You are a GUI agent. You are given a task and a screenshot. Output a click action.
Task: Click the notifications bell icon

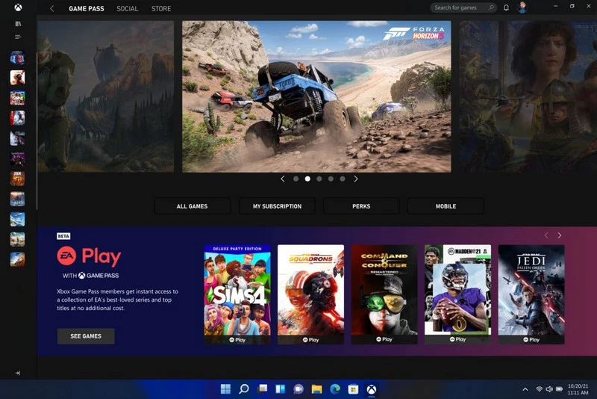tap(506, 8)
